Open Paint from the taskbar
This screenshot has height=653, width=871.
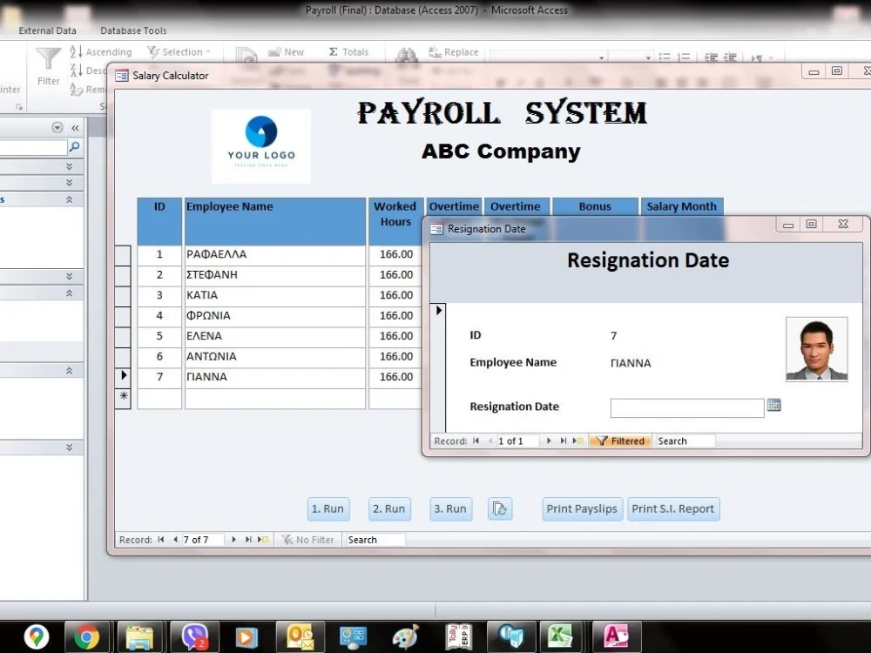[406, 636]
